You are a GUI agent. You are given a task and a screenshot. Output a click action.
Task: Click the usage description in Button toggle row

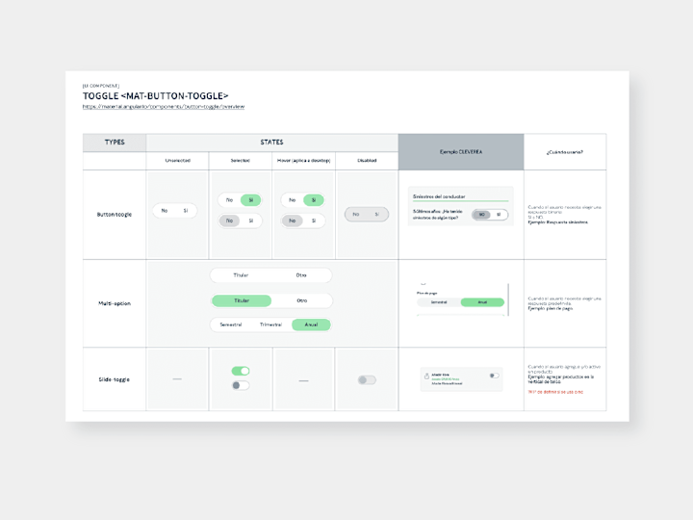pyautogui.click(x=564, y=215)
